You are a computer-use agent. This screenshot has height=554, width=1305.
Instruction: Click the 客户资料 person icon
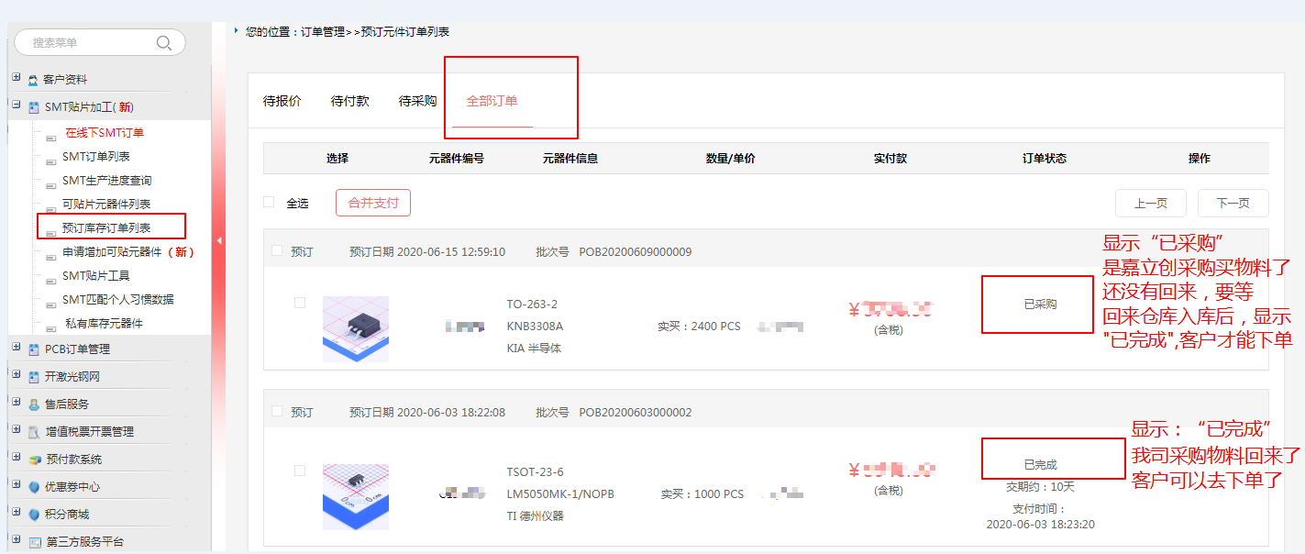tap(33, 80)
